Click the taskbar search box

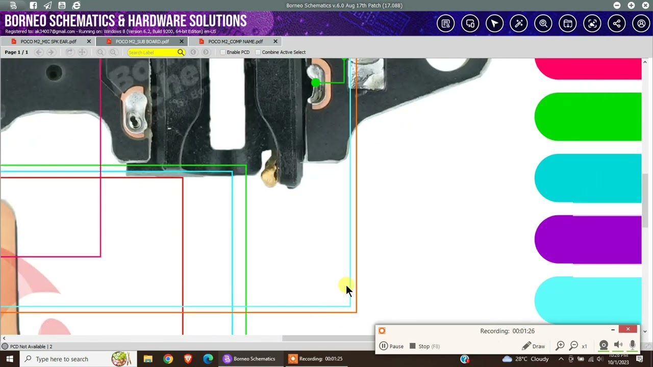point(78,359)
